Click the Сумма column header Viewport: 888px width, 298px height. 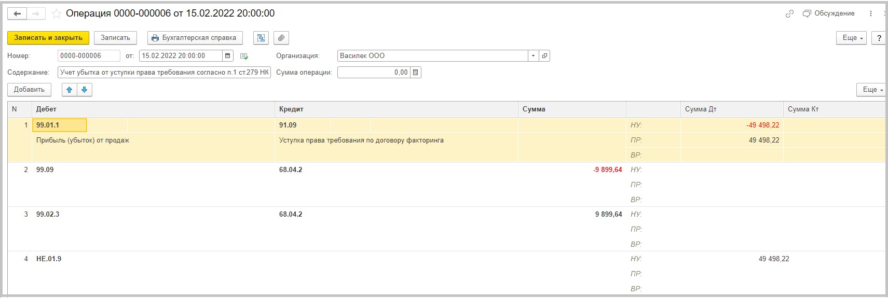tap(572, 109)
